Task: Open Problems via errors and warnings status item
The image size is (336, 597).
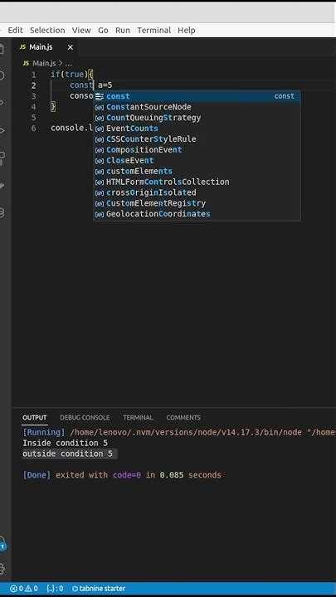Action: (x=23, y=589)
